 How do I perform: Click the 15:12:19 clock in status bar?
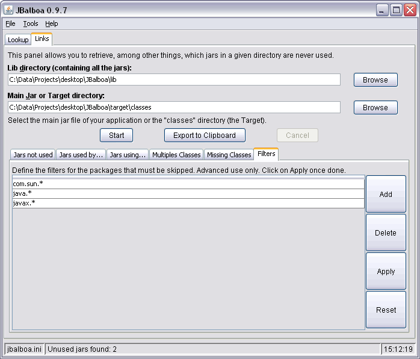398,349
